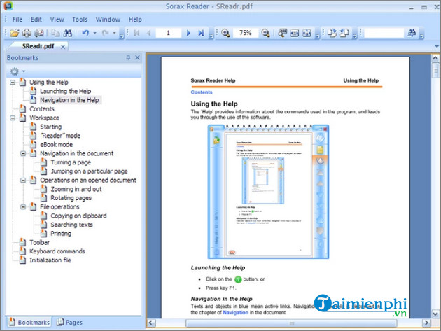Click the fit page icon

pyautogui.click(x=307, y=33)
